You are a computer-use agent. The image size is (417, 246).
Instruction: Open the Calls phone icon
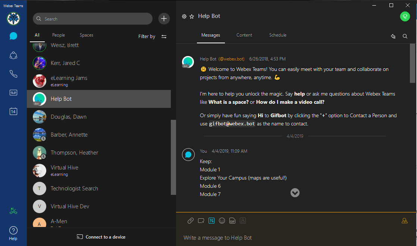[13, 74]
